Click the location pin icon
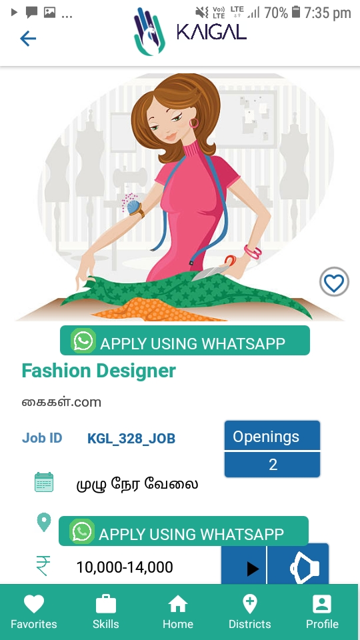This screenshot has height=640, width=360. pyautogui.click(x=44, y=522)
